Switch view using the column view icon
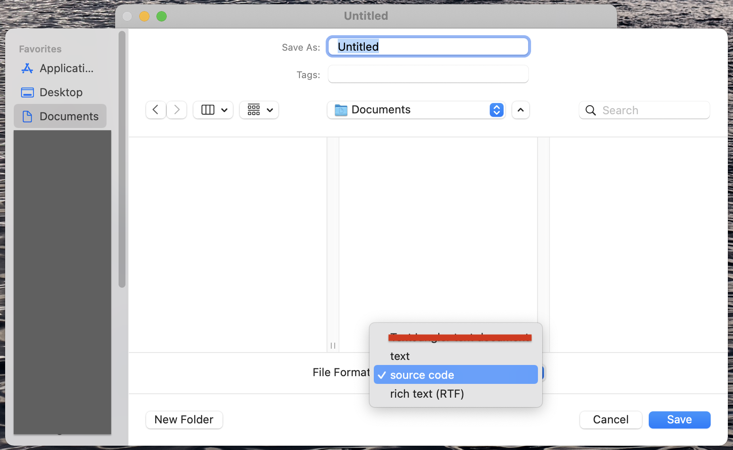This screenshot has width=733, height=450. tap(208, 110)
